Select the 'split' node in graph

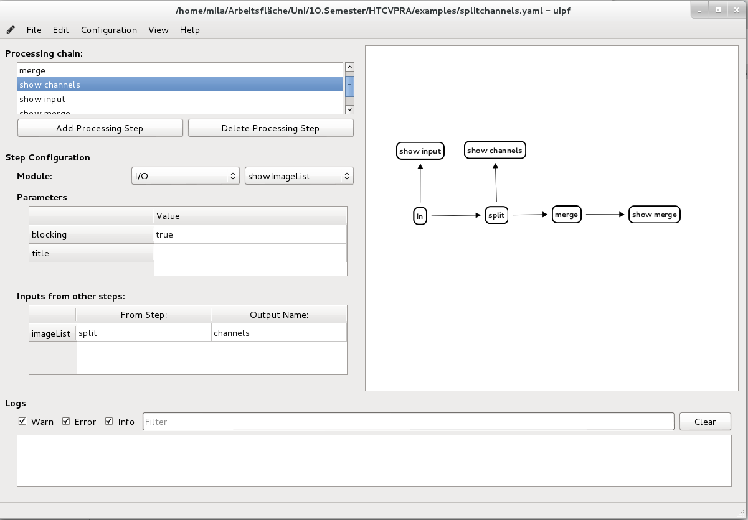click(x=496, y=215)
